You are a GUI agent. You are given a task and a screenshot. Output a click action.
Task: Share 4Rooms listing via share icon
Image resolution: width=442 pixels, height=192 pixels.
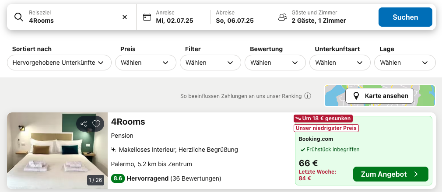(x=84, y=124)
